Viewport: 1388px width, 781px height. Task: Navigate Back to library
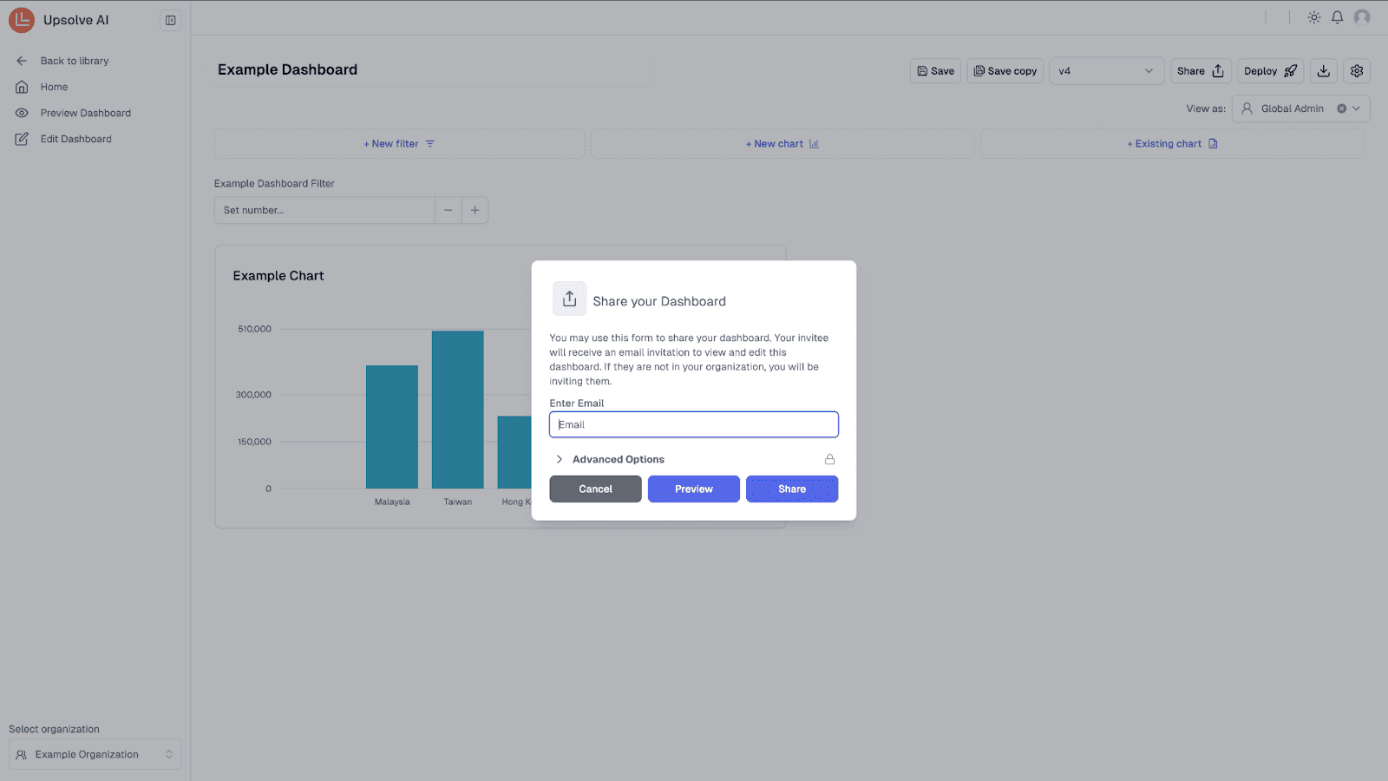point(74,61)
